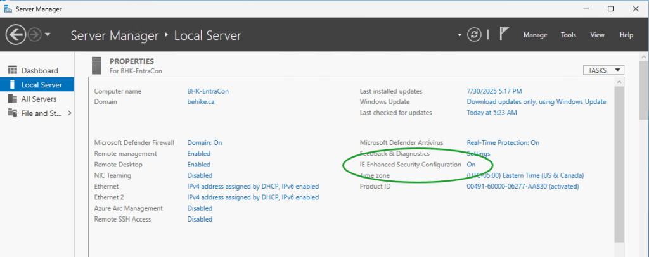The image size is (649, 257).
Task: Click the computer name BHK-EntraCon link
Action: pos(208,91)
